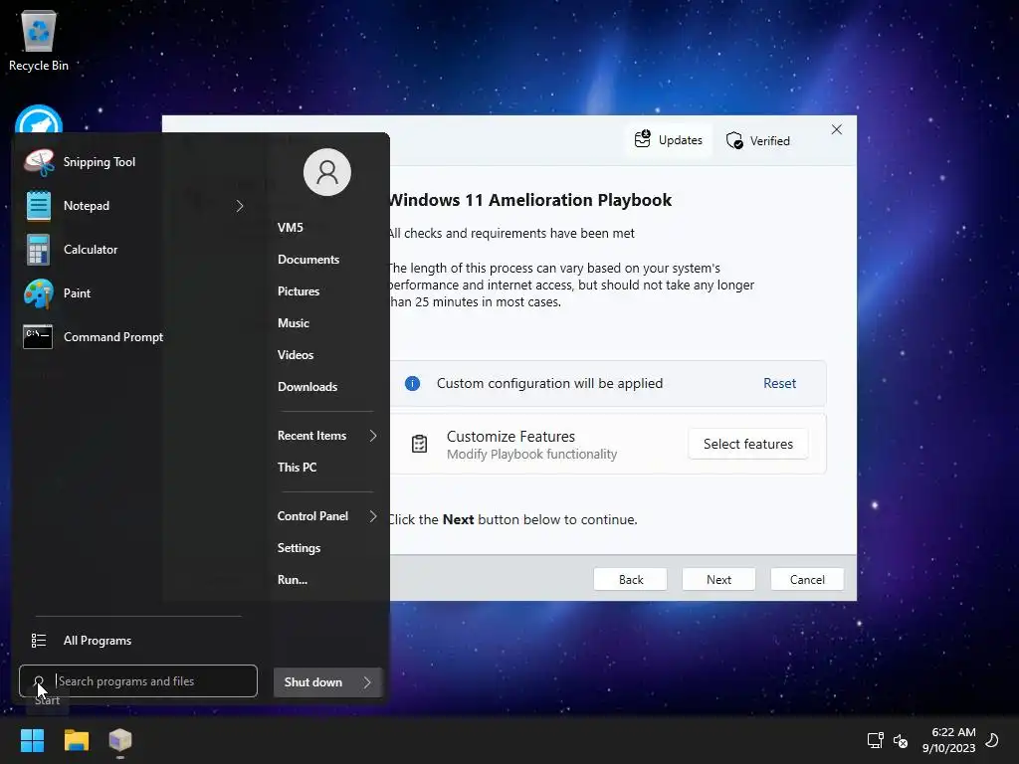Viewport: 1019px width, 764px height.
Task: Click the All Programs list icon
Action: point(39,641)
